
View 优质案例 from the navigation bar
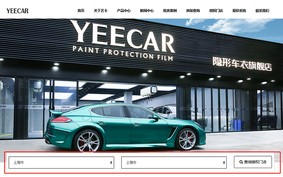click(170, 11)
